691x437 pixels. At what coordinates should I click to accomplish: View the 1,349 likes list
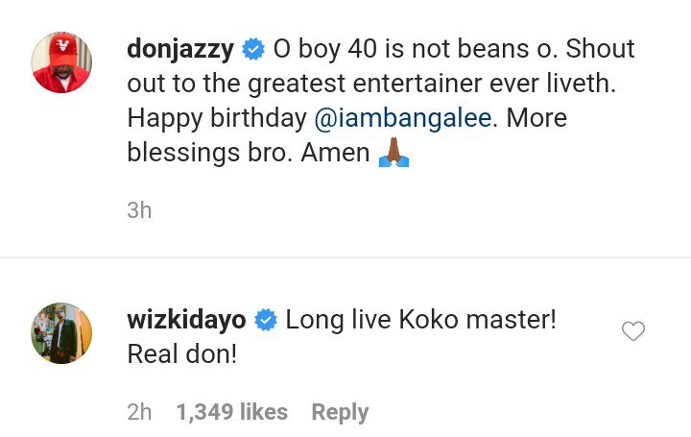(x=231, y=412)
